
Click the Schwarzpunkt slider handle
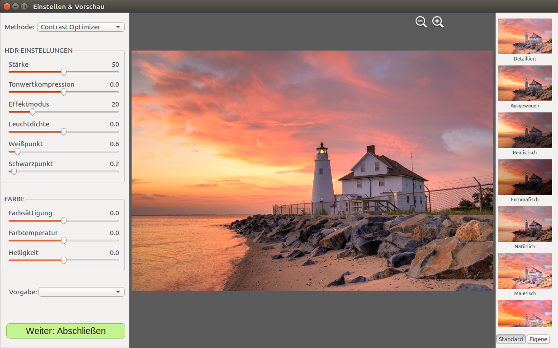[14, 171]
